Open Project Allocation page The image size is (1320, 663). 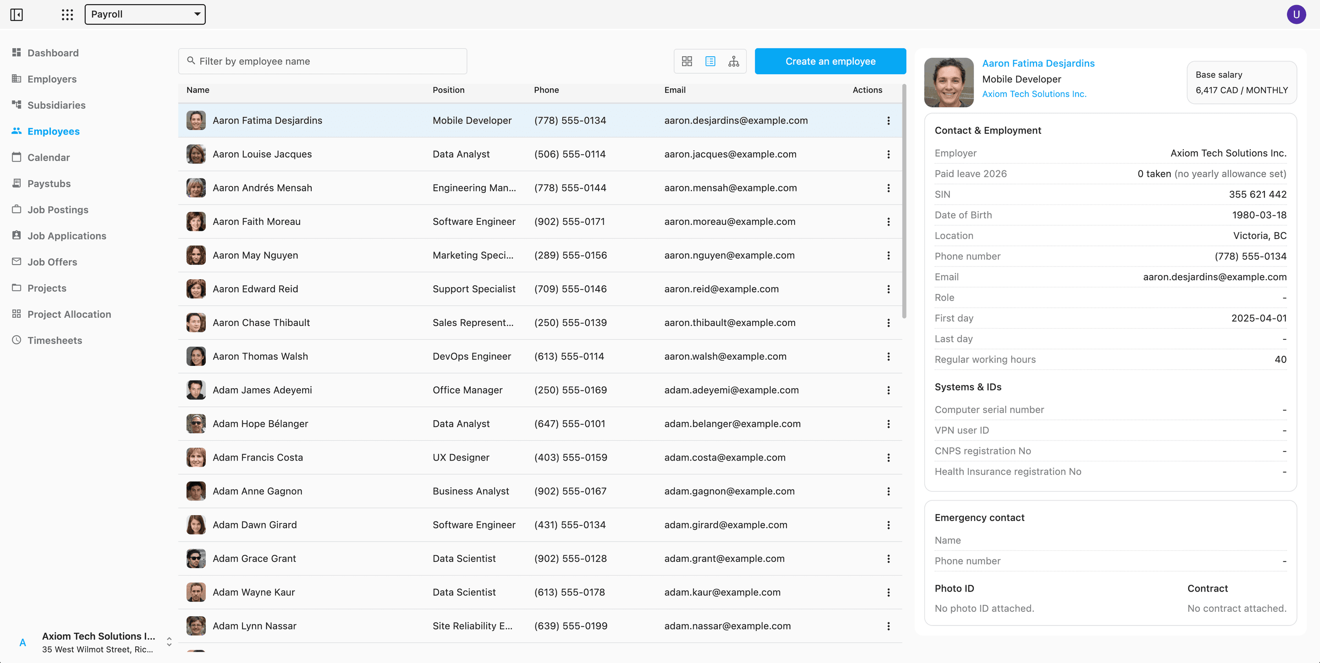tap(69, 315)
